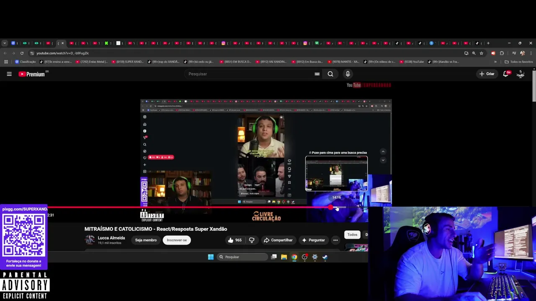Open the YouTube guide hamburger menu
Image resolution: width=536 pixels, height=301 pixels.
click(x=9, y=74)
